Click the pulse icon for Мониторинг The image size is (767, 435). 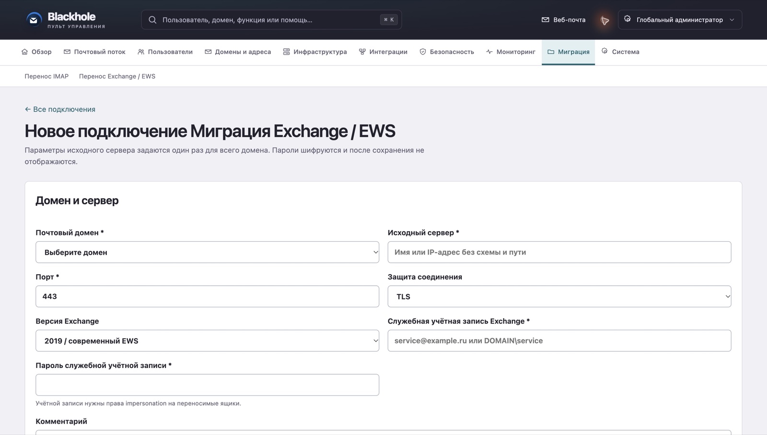[489, 52]
